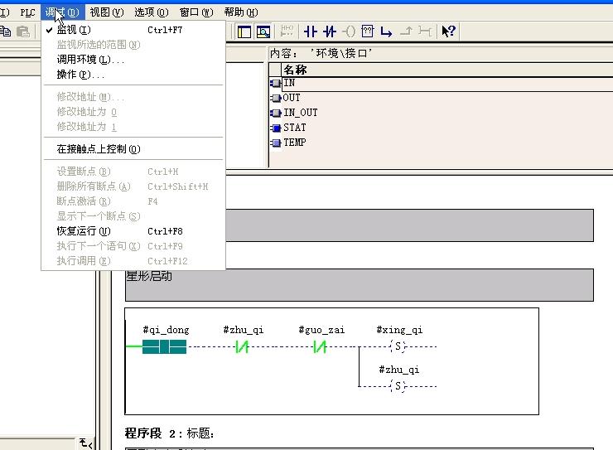Click the #xing_qi set coil
The image size is (613, 450).
[x=398, y=346]
